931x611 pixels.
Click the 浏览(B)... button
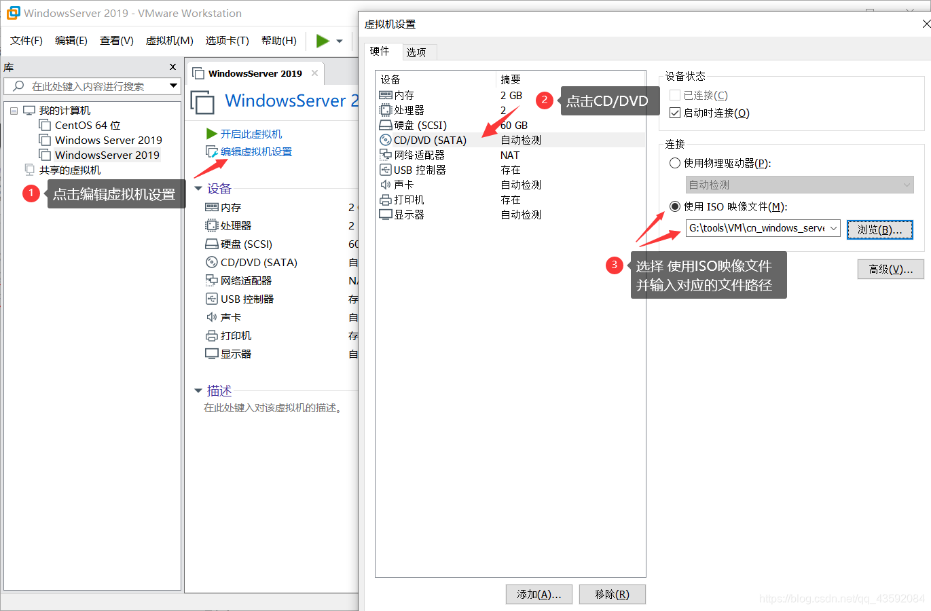(x=880, y=229)
